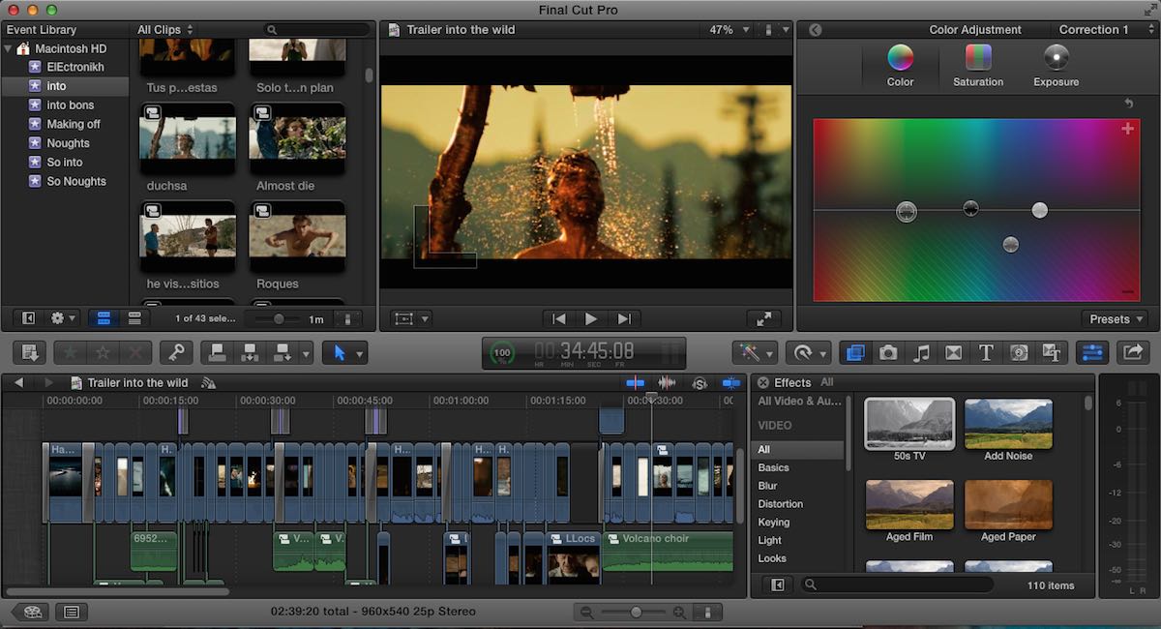1161x629 pixels.
Task: Select the Blur effects category
Action: [x=767, y=486]
